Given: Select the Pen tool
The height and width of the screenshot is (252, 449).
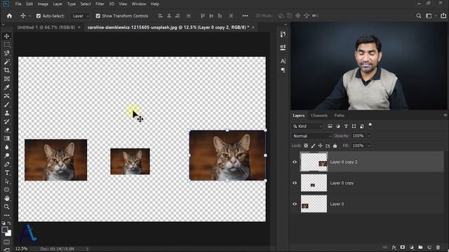Looking at the screenshot, I should click(x=6, y=164).
